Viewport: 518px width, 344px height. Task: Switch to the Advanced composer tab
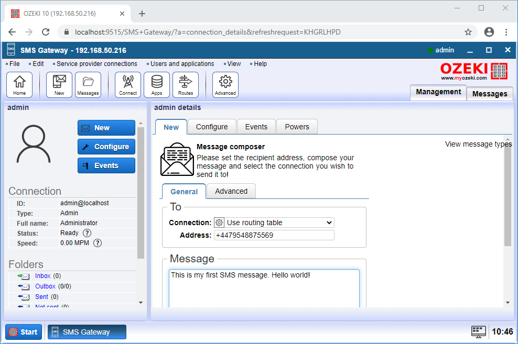[231, 191]
